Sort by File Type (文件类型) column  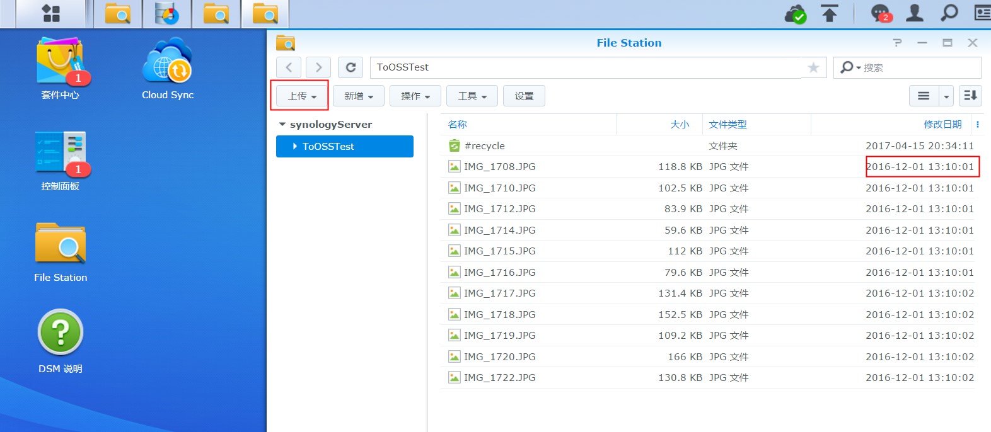click(727, 125)
